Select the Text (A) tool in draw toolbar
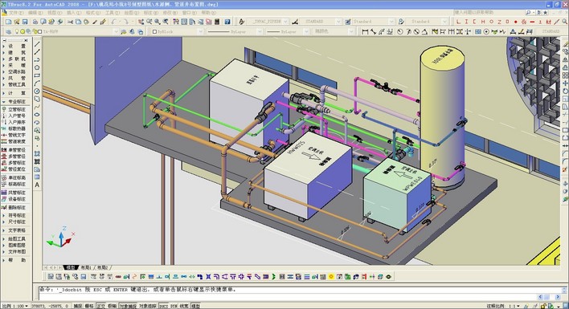569x309 pixels. (37, 185)
